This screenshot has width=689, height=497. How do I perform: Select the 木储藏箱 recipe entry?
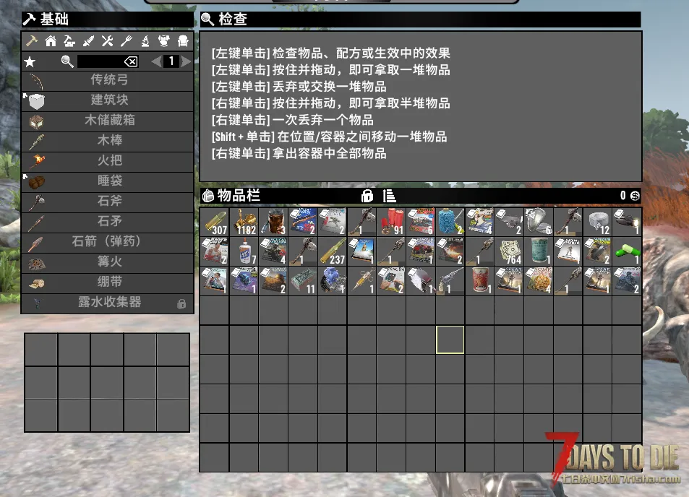point(108,121)
